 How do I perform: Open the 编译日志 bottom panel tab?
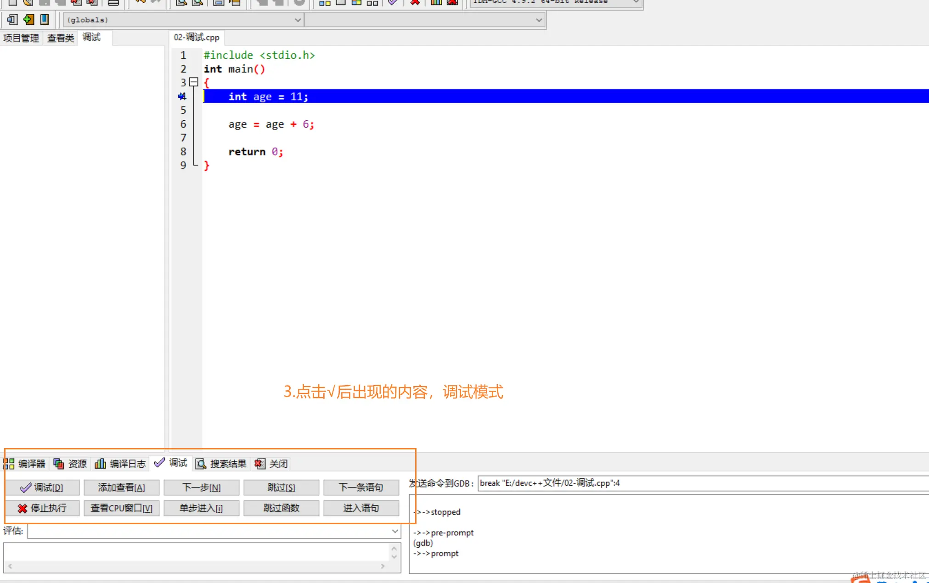pyautogui.click(x=120, y=464)
